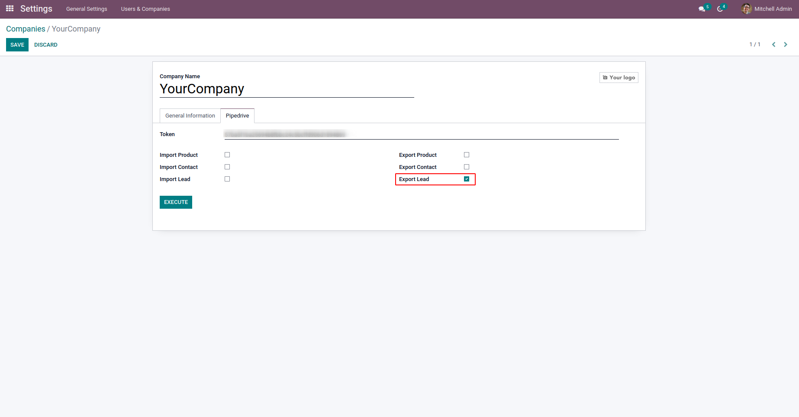This screenshot has width=799, height=417.
Task: Click the Save button
Action: (17, 45)
